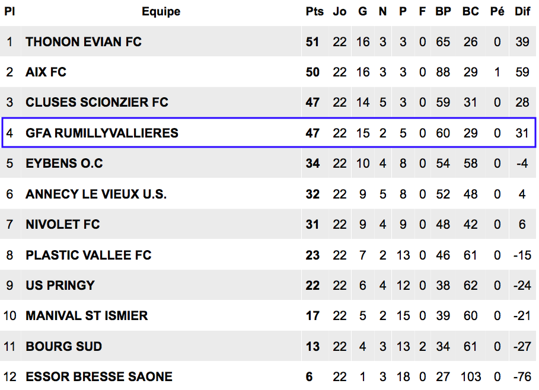The width and height of the screenshot is (539, 390).
Task: Click the BP column header
Action: (x=443, y=11)
